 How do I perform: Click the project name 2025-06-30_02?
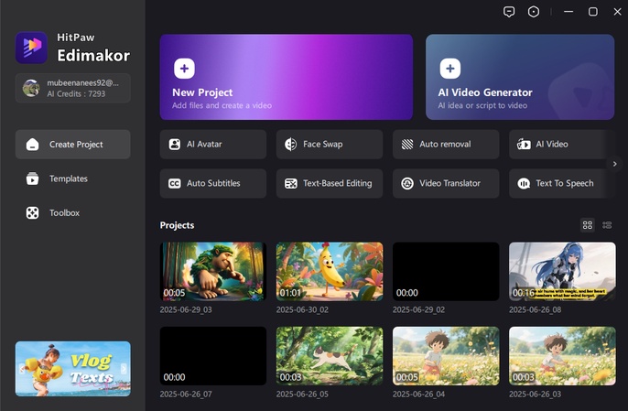(x=302, y=309)
